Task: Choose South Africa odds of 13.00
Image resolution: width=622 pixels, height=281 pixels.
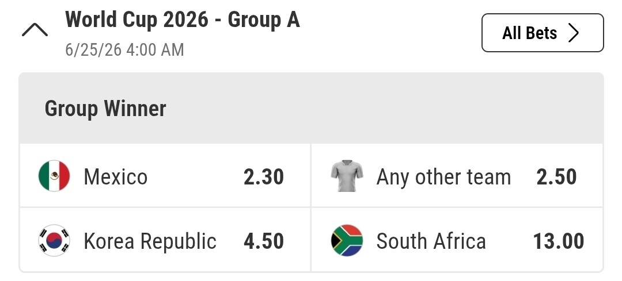Action: point(558,241)
